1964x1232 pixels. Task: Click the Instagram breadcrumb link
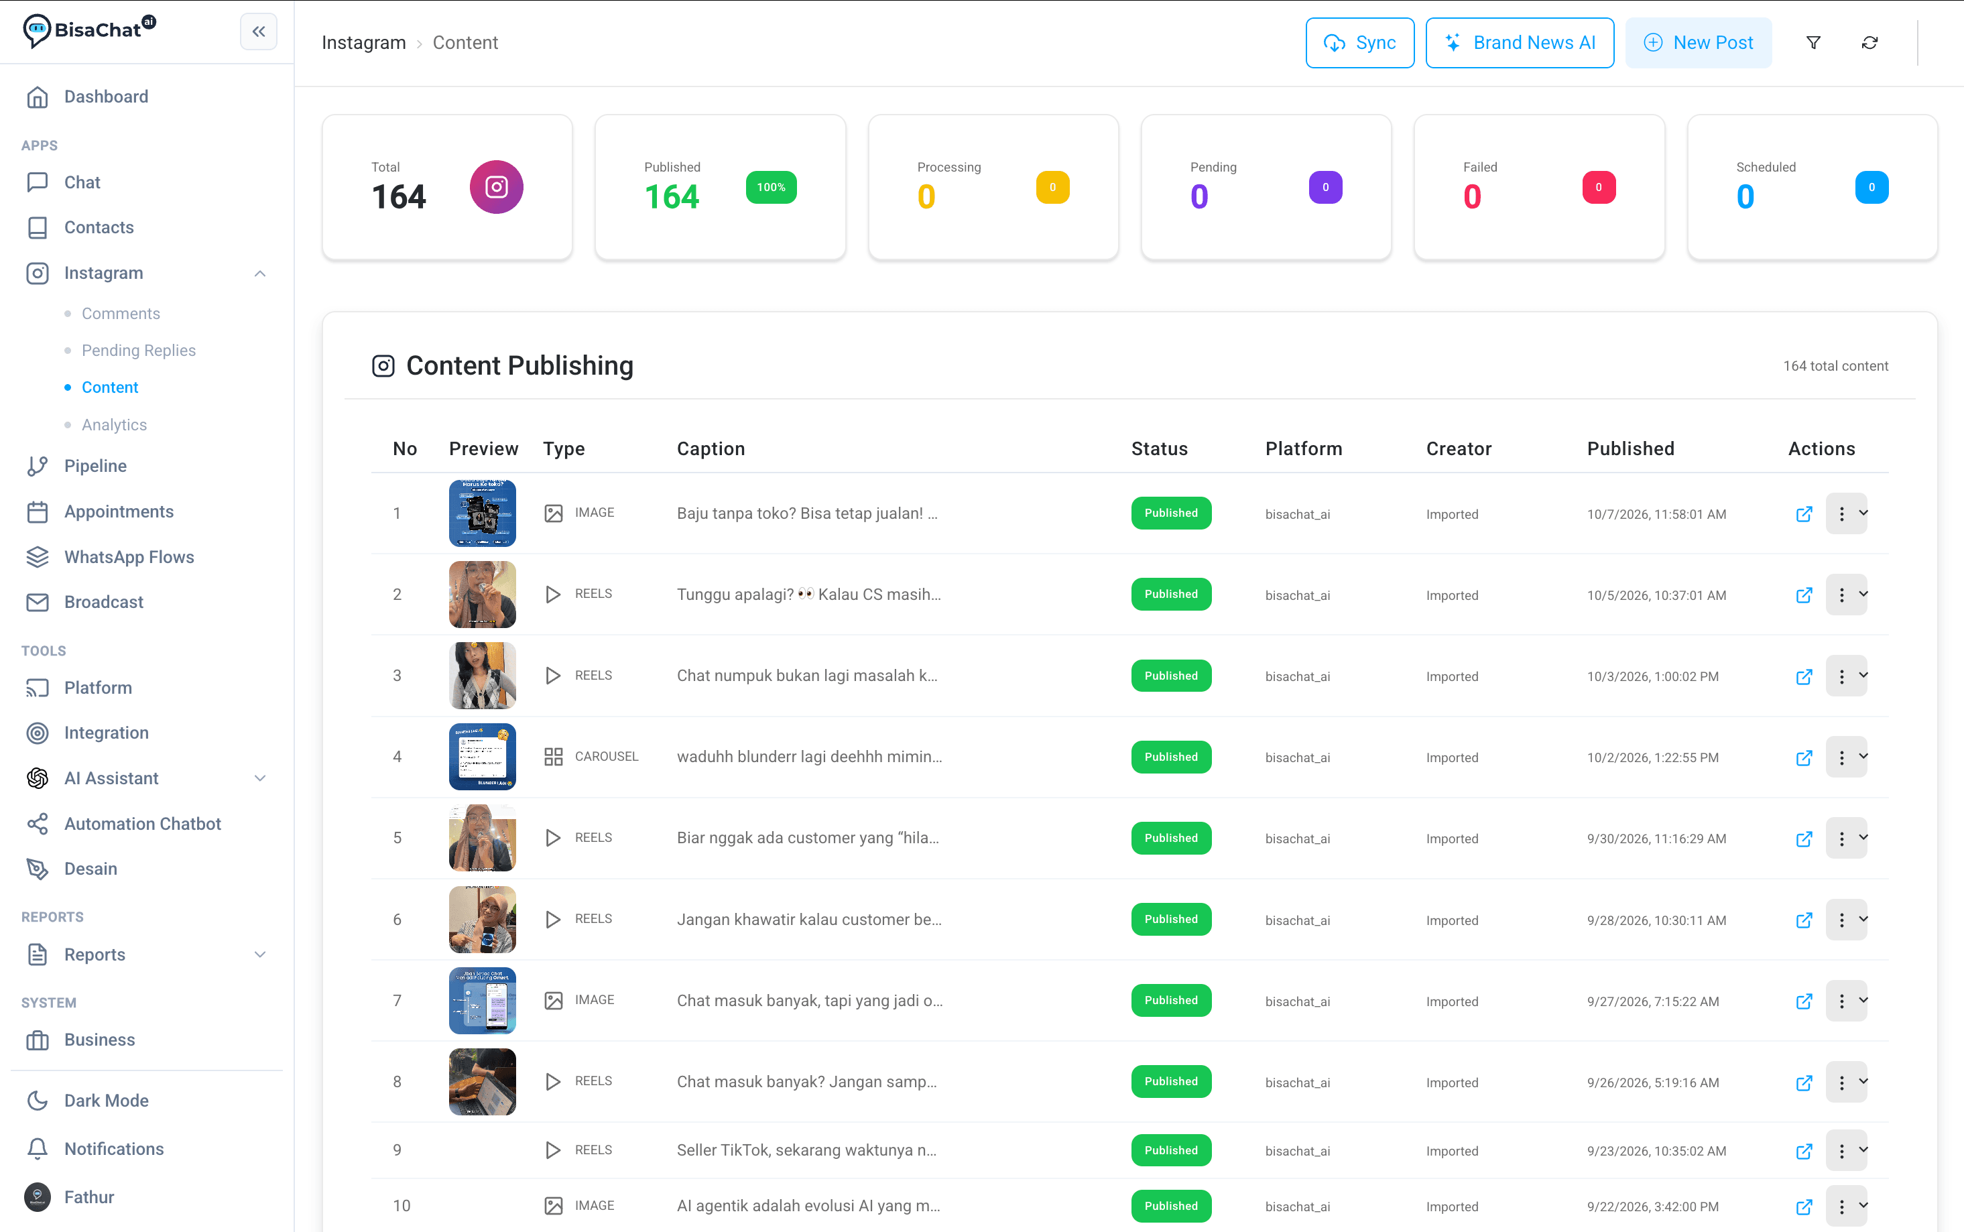pyautogui.click(x=363, y=42)
